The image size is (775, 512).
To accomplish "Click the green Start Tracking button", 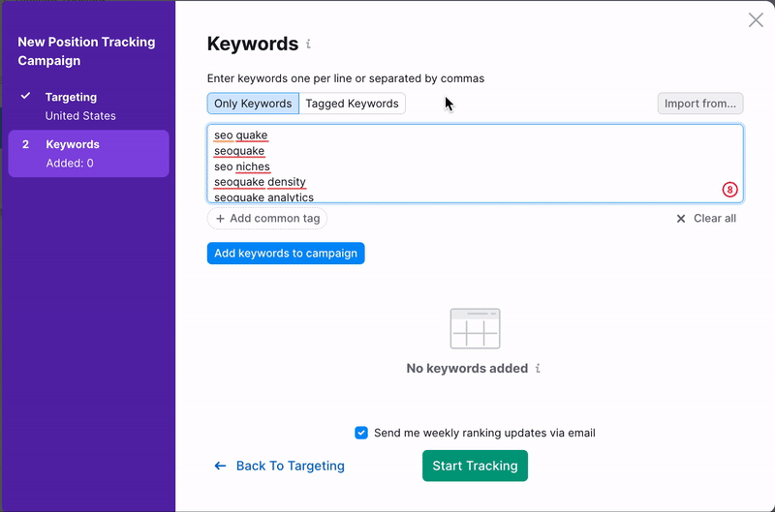I will point(475,466).
